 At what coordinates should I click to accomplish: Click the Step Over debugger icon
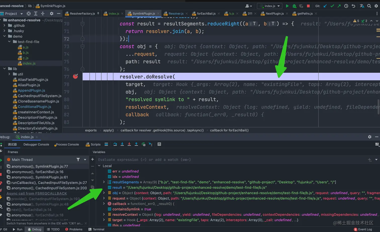coord(115,144)
